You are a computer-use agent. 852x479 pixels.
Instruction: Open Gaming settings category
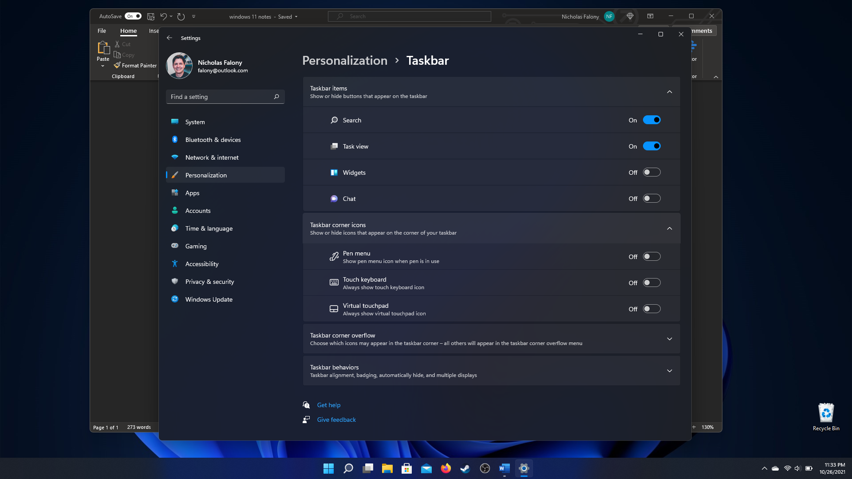225,246
